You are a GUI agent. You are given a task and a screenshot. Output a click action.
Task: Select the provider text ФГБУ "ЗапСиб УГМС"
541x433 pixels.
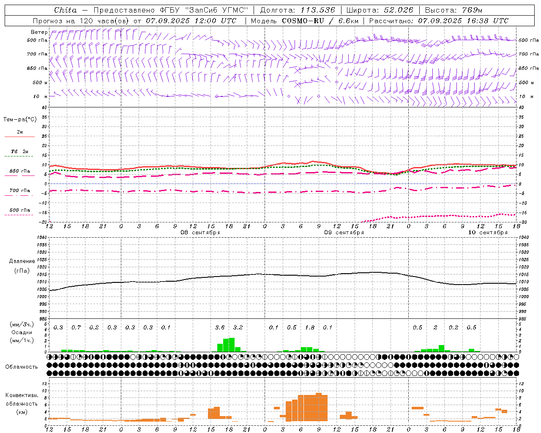(x=204, y=10)
